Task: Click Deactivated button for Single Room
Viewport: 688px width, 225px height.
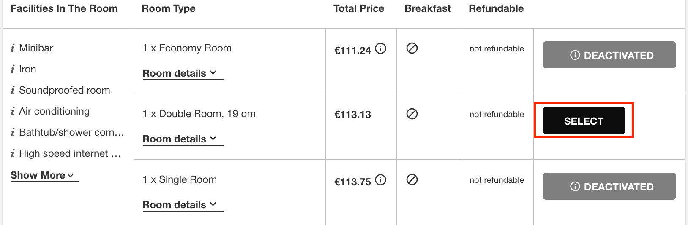Action: [x=609, y=186]
